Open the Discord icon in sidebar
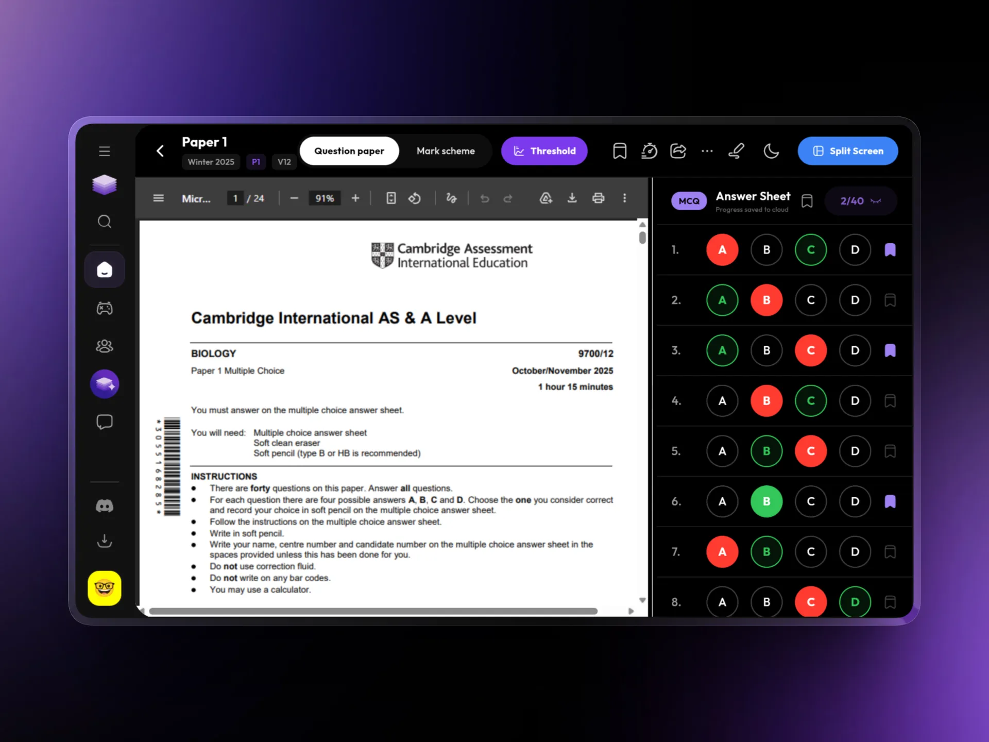Viewport: 989px width, 742px height. [105, 506]
